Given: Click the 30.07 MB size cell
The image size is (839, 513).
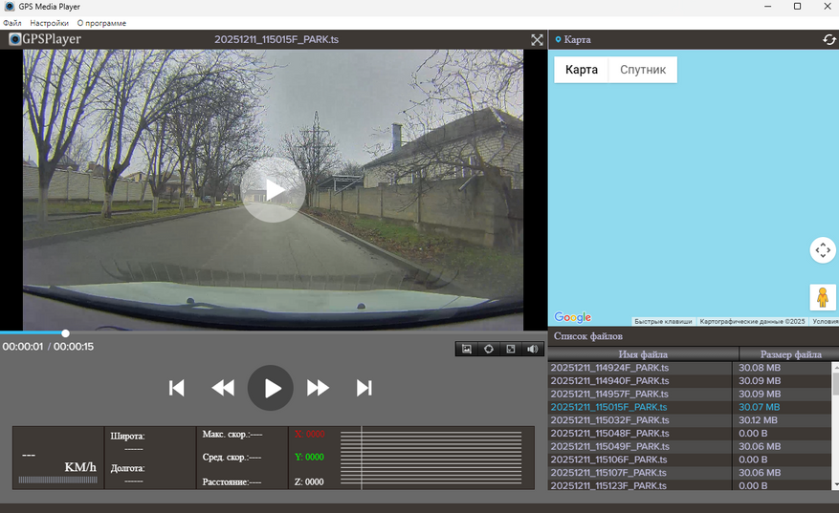Looking at the screenshot, I should coord(760,407).
